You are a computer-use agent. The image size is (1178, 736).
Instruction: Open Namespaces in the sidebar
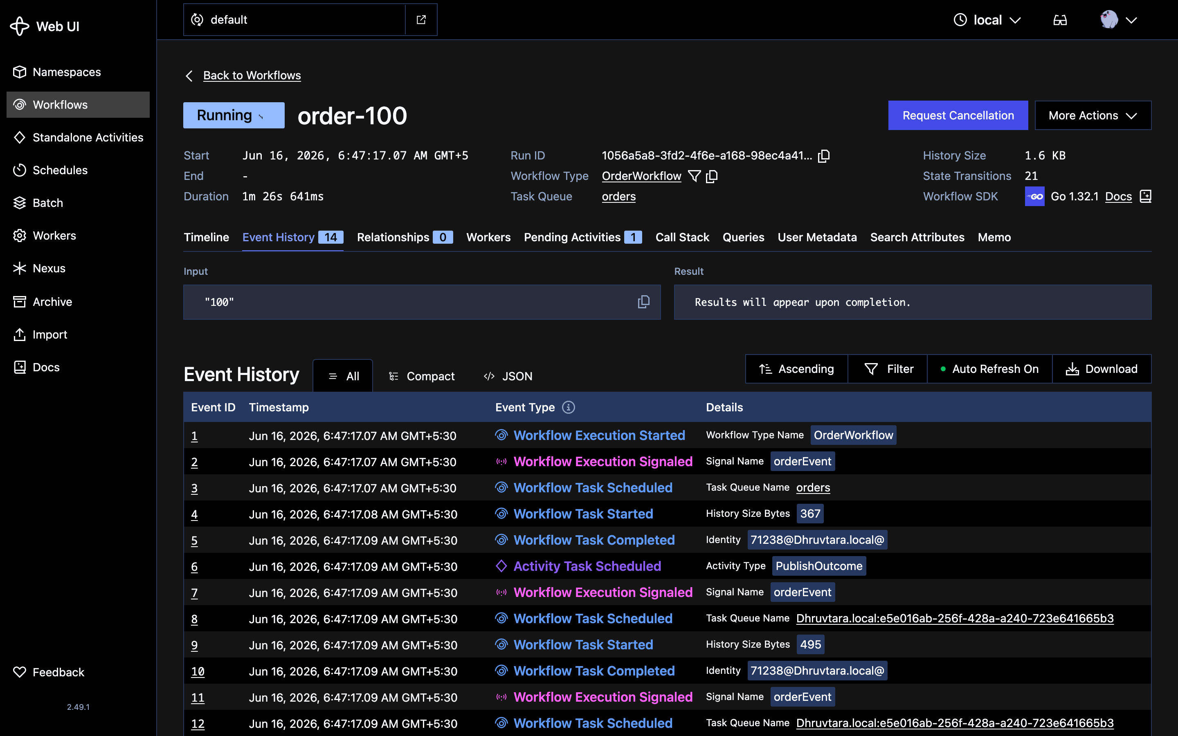(78, 72)
